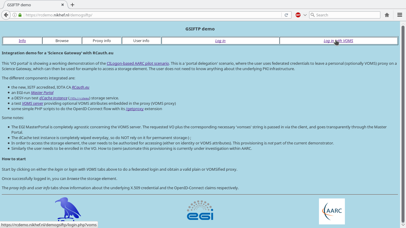The image size is (406, 228).
Task: Click the GSIFTP demo page heading
Action: click(200, 29)
